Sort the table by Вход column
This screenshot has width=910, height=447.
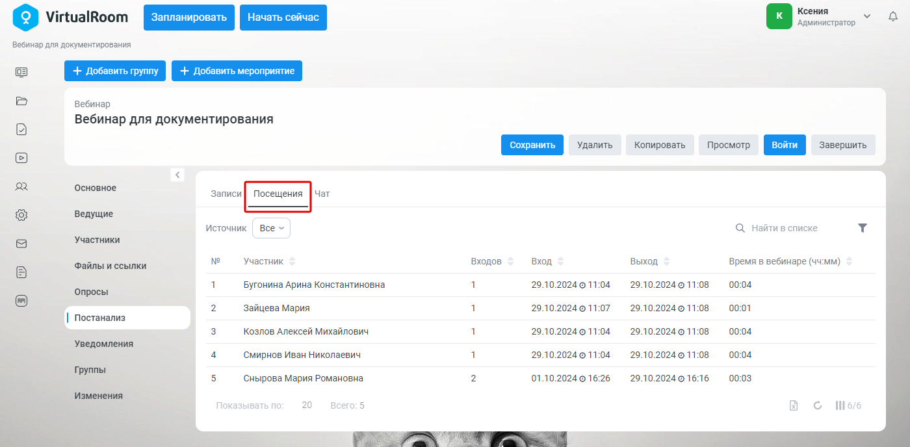[x=560, y=261]
